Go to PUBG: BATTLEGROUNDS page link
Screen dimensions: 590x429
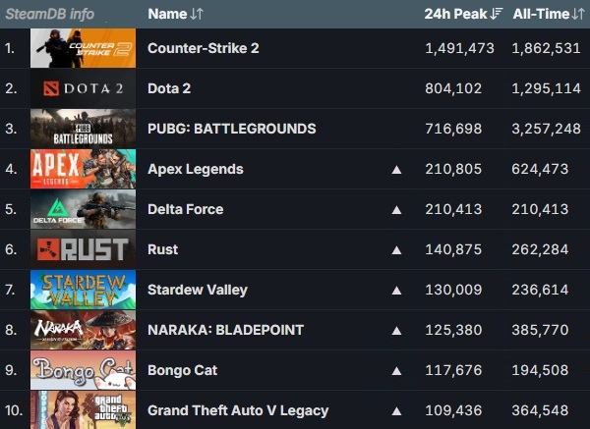point(231,129)
